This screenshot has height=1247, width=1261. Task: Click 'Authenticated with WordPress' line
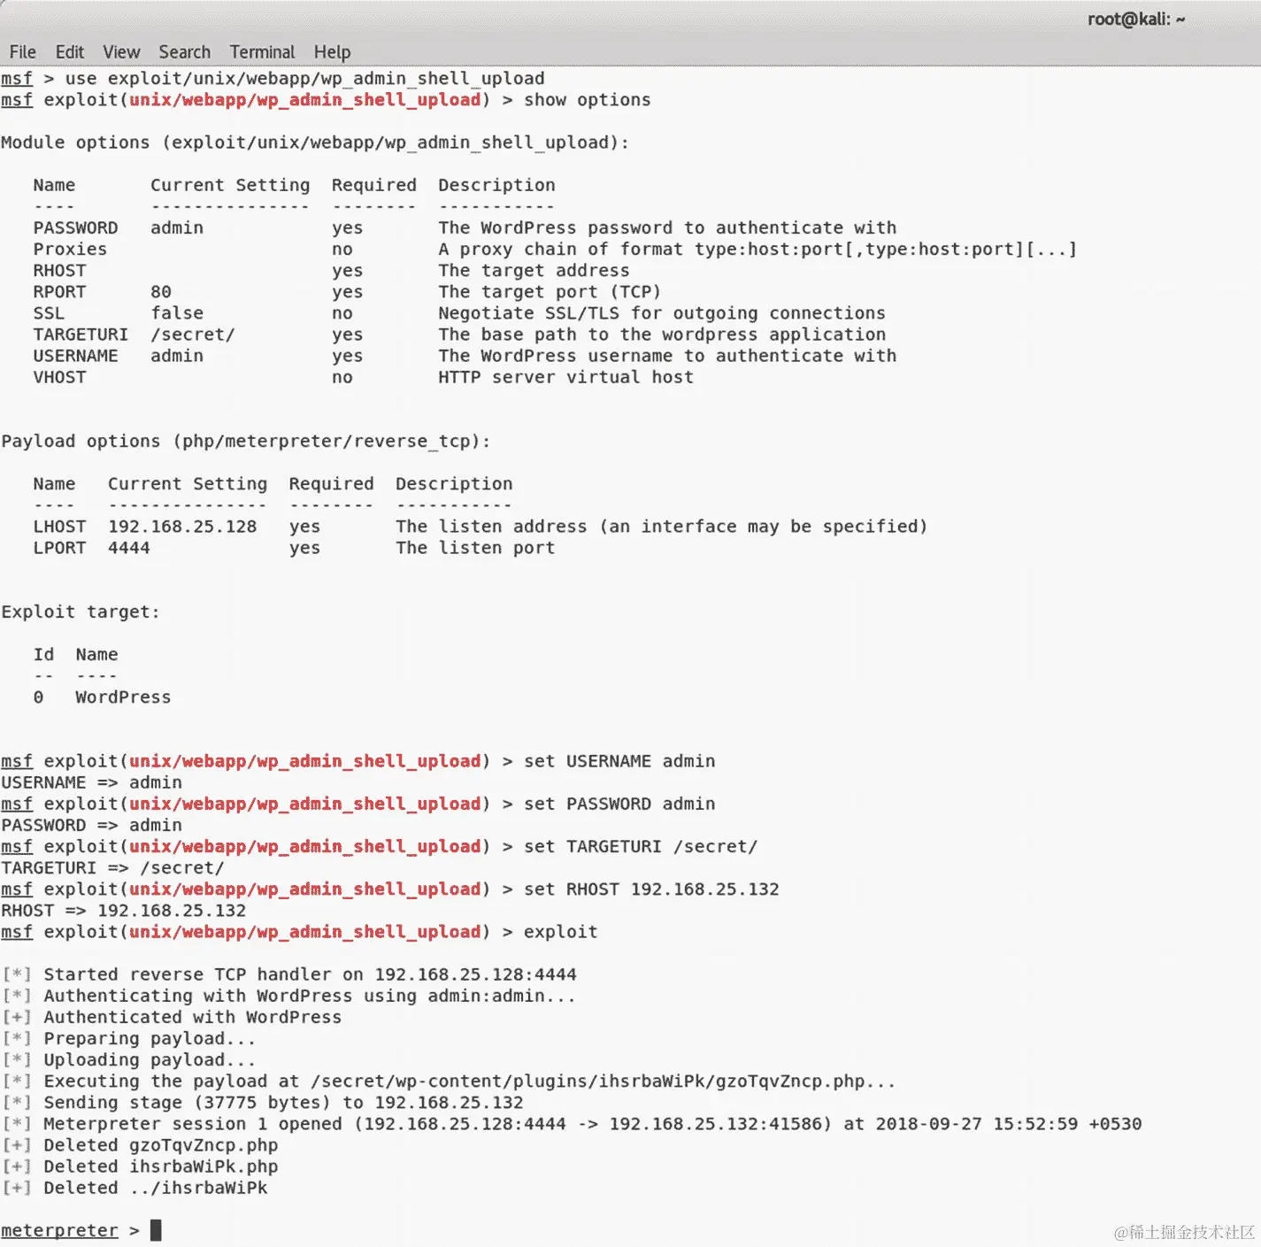(x=173, y=1018)
